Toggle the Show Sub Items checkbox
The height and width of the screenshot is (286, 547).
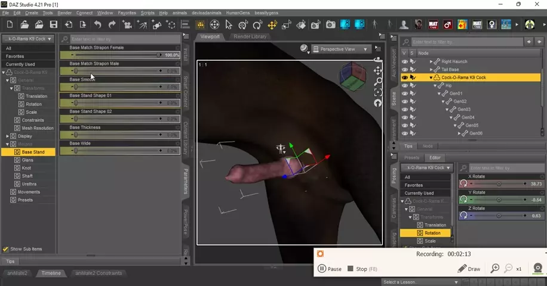[5, 249]
